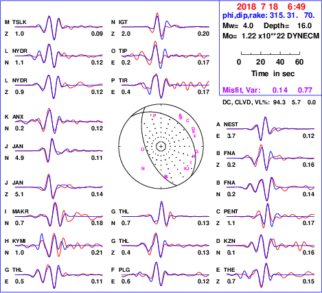Select station marker C on beachball

click(187, 121)
